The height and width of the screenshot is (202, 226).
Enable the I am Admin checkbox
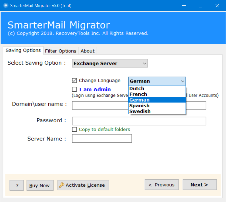click(x=74, y=89)
